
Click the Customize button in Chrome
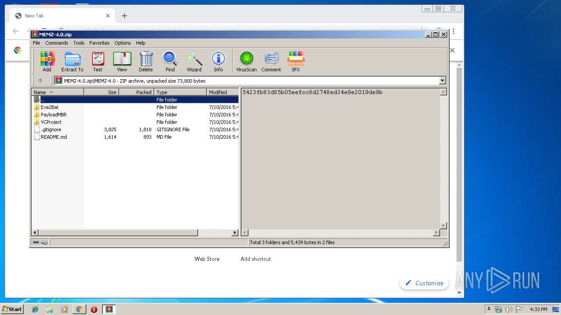pos(424,283)
